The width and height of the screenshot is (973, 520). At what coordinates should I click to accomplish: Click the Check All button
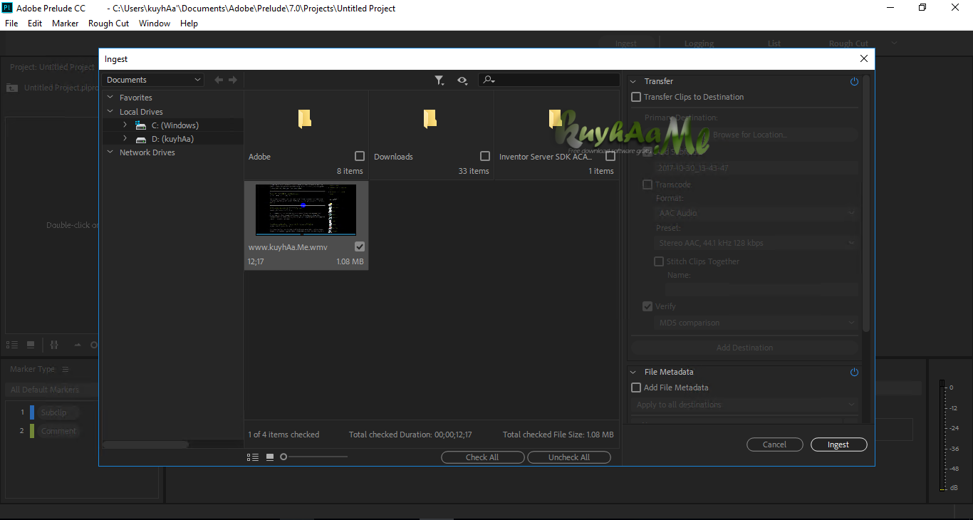[482, 457]
